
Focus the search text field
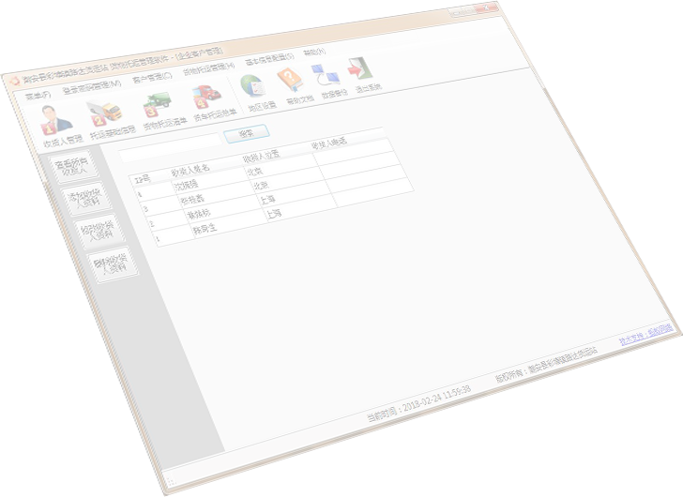(x=171, y=147)
